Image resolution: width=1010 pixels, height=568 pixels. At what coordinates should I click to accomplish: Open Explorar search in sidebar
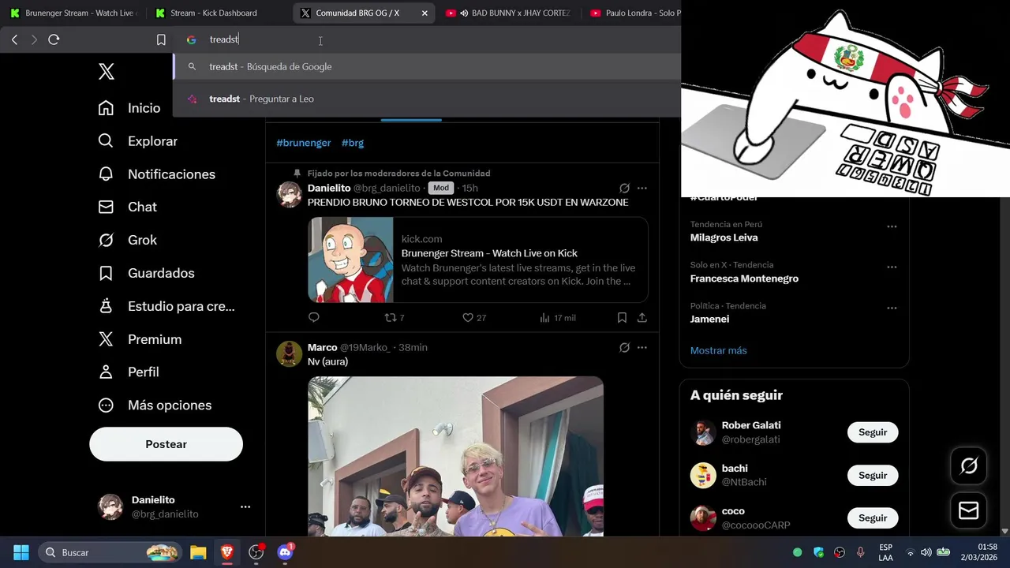tap(138, 141)
